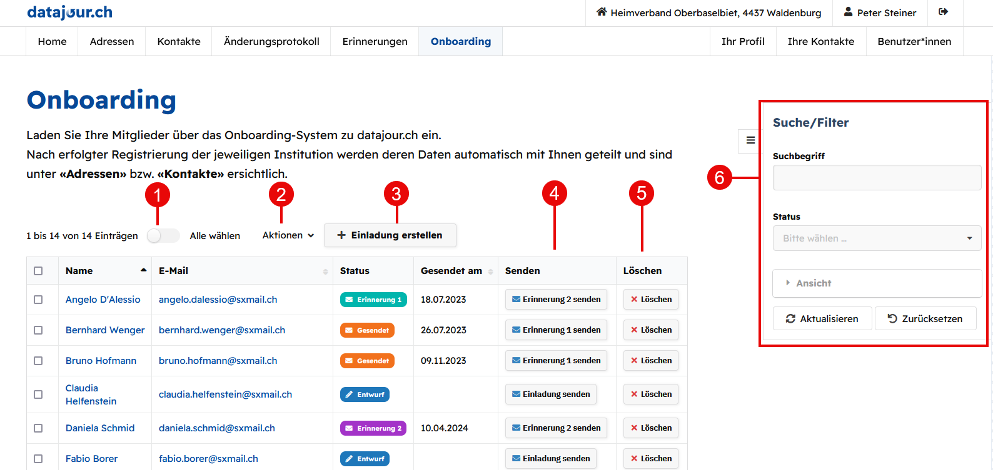Screen dimensions: 993x470
Task: Click the Gesendet badge in Bernhard Wenger's row
Action: click(367, 330)
